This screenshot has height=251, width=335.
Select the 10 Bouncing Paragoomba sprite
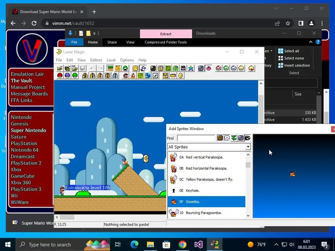pyautogui.click(x=206, y=213)
